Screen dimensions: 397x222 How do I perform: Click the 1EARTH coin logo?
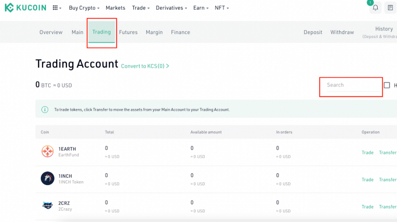48,152
